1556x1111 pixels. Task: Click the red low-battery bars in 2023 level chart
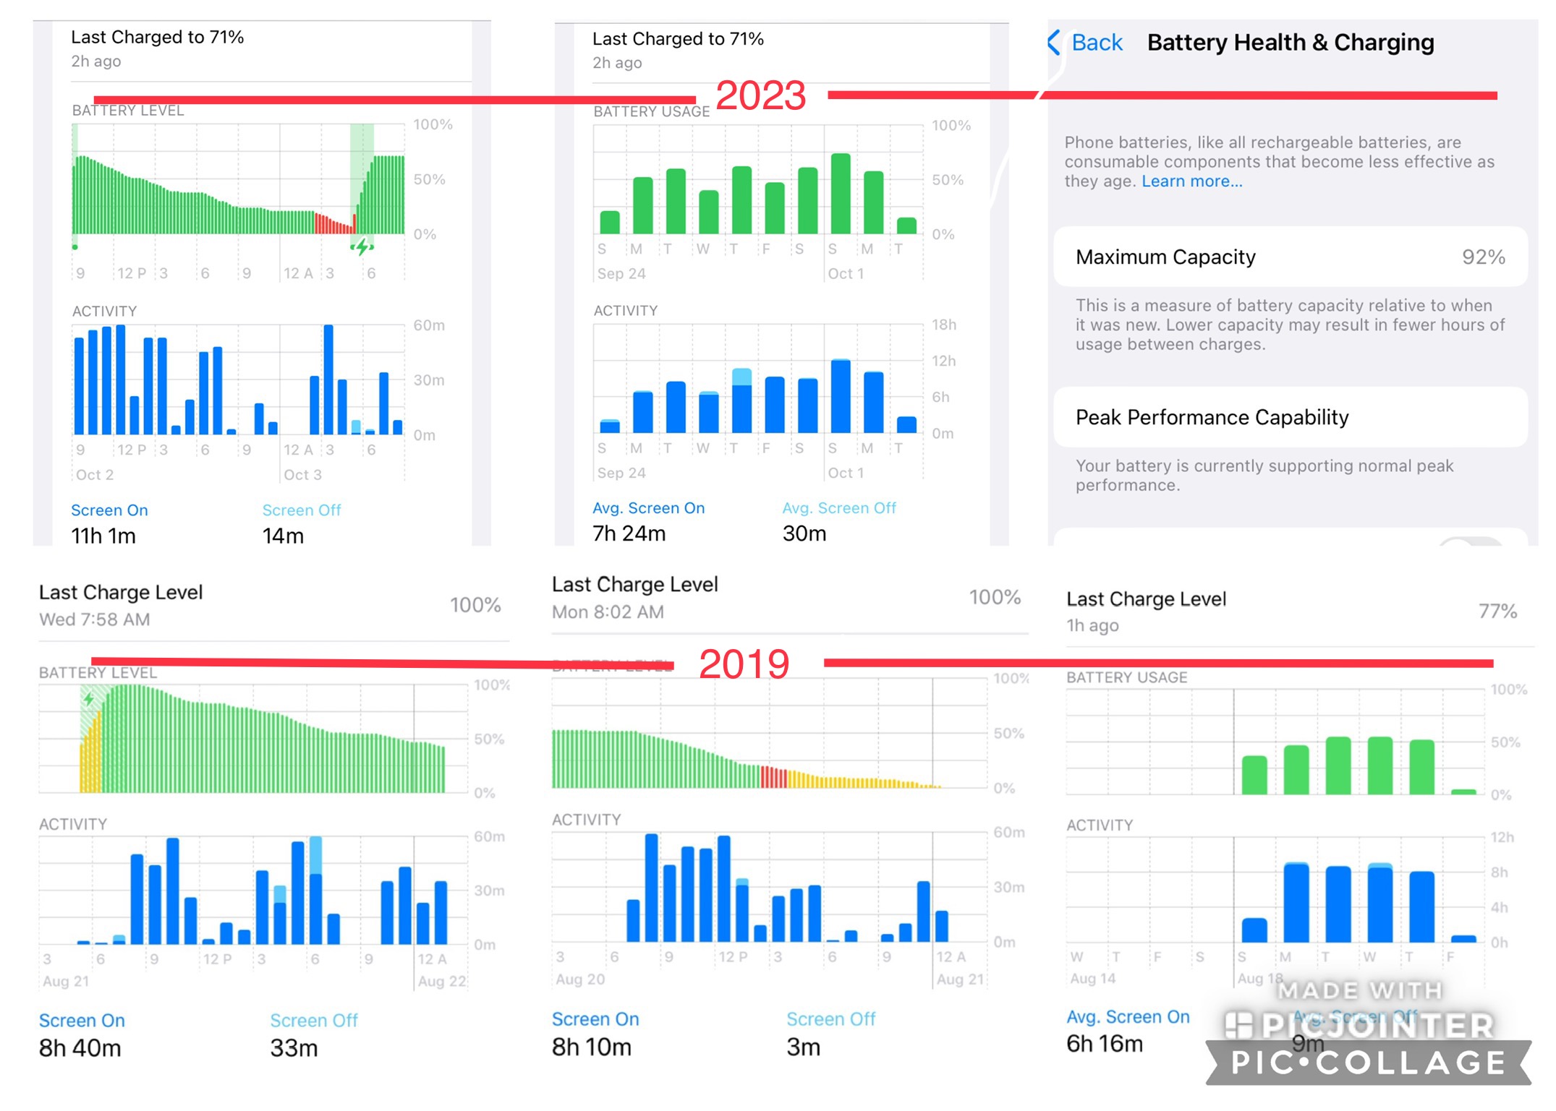333,224
